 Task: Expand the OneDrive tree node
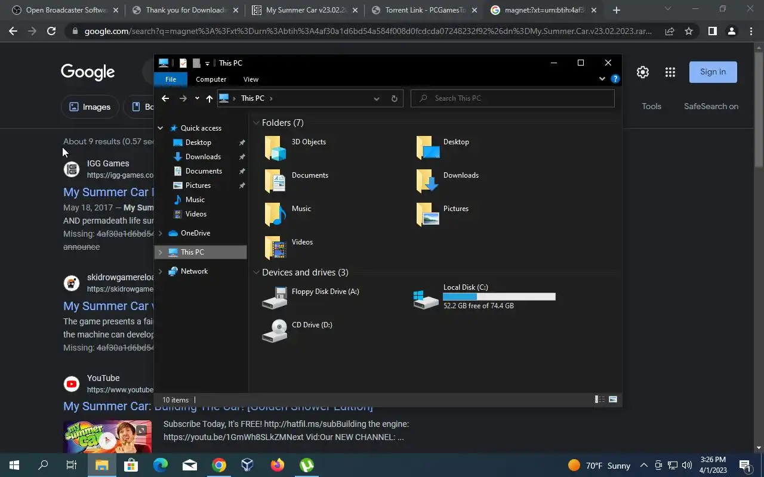click(160, 233)
